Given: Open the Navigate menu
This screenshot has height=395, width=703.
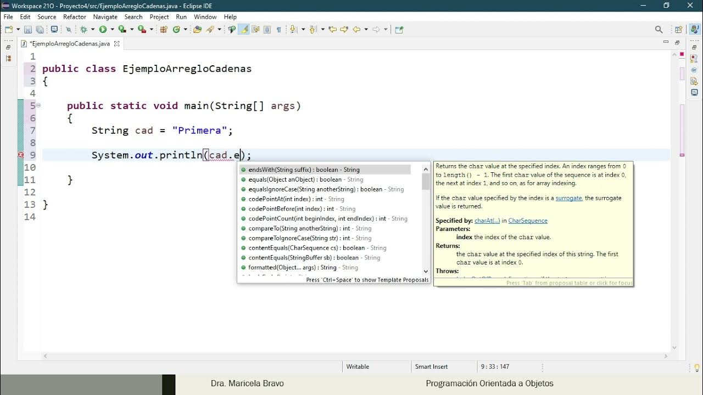Looking at the screenshot, I should click(x=105, y=17).
